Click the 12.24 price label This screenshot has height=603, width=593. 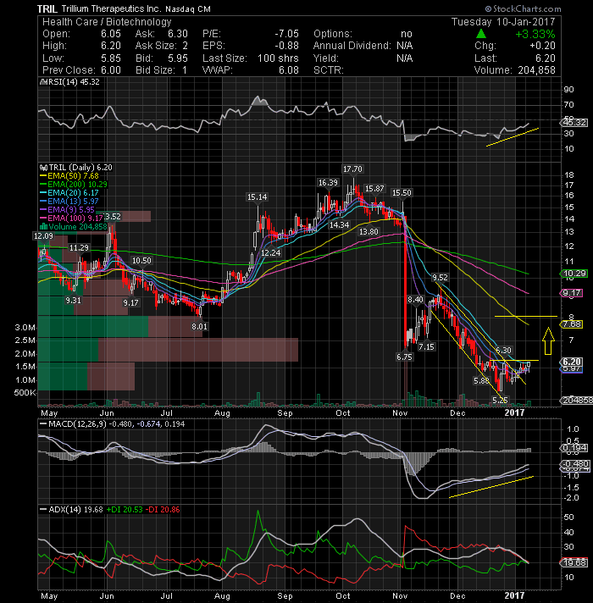271,252
